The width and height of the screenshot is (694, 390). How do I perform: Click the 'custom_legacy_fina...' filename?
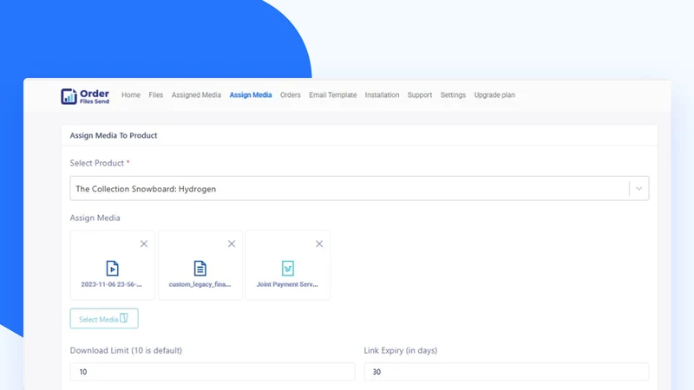(x=200, y=284)
